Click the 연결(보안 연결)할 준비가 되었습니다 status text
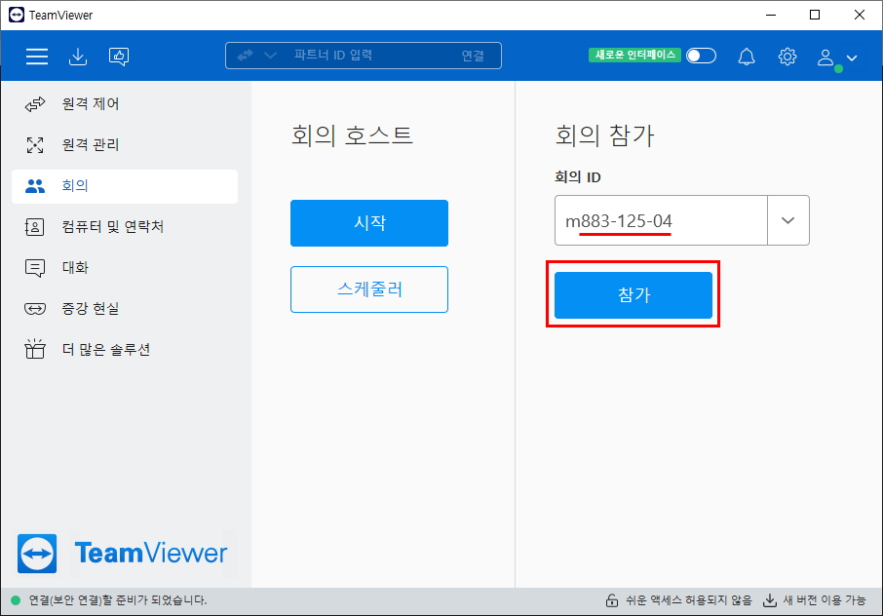Screen dimensions: 883x616 pos(118,600)
